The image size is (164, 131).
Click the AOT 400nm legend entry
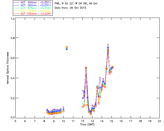click(x=32, y=2)
